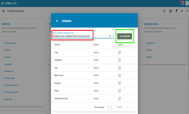Open Folio de documentos link

coord(12,92)
